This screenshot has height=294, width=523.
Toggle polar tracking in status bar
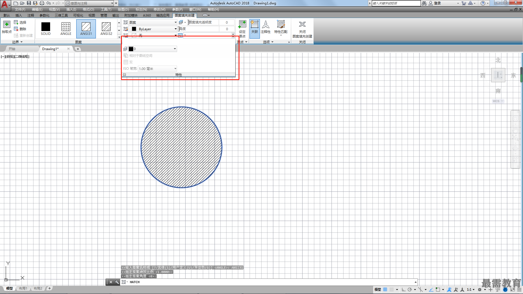[x=410, y=290]
